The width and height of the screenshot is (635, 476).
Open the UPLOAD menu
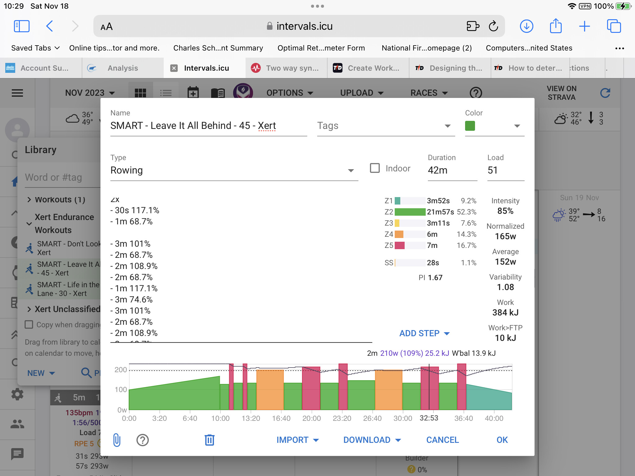362,93
